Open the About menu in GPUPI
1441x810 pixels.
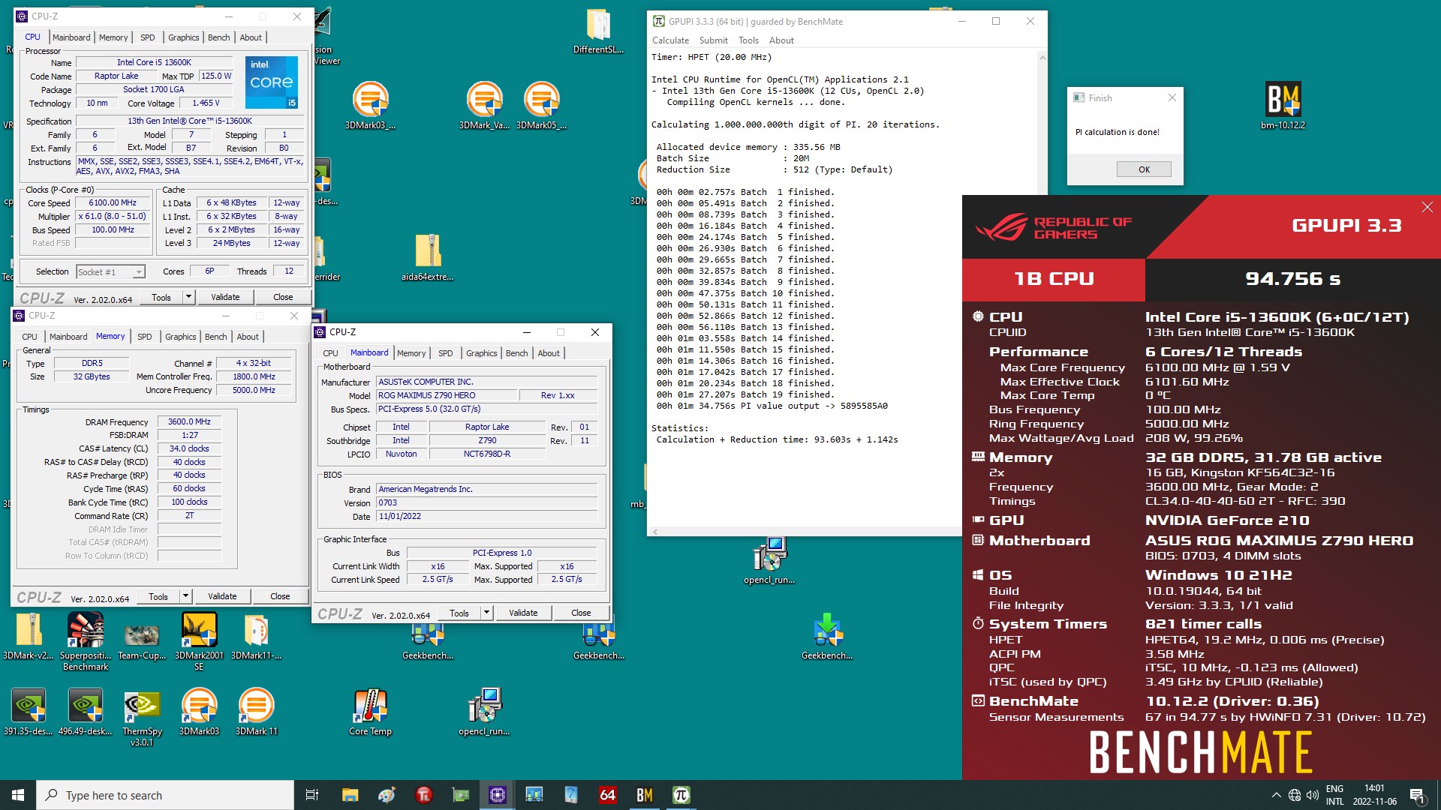[781, 40]
